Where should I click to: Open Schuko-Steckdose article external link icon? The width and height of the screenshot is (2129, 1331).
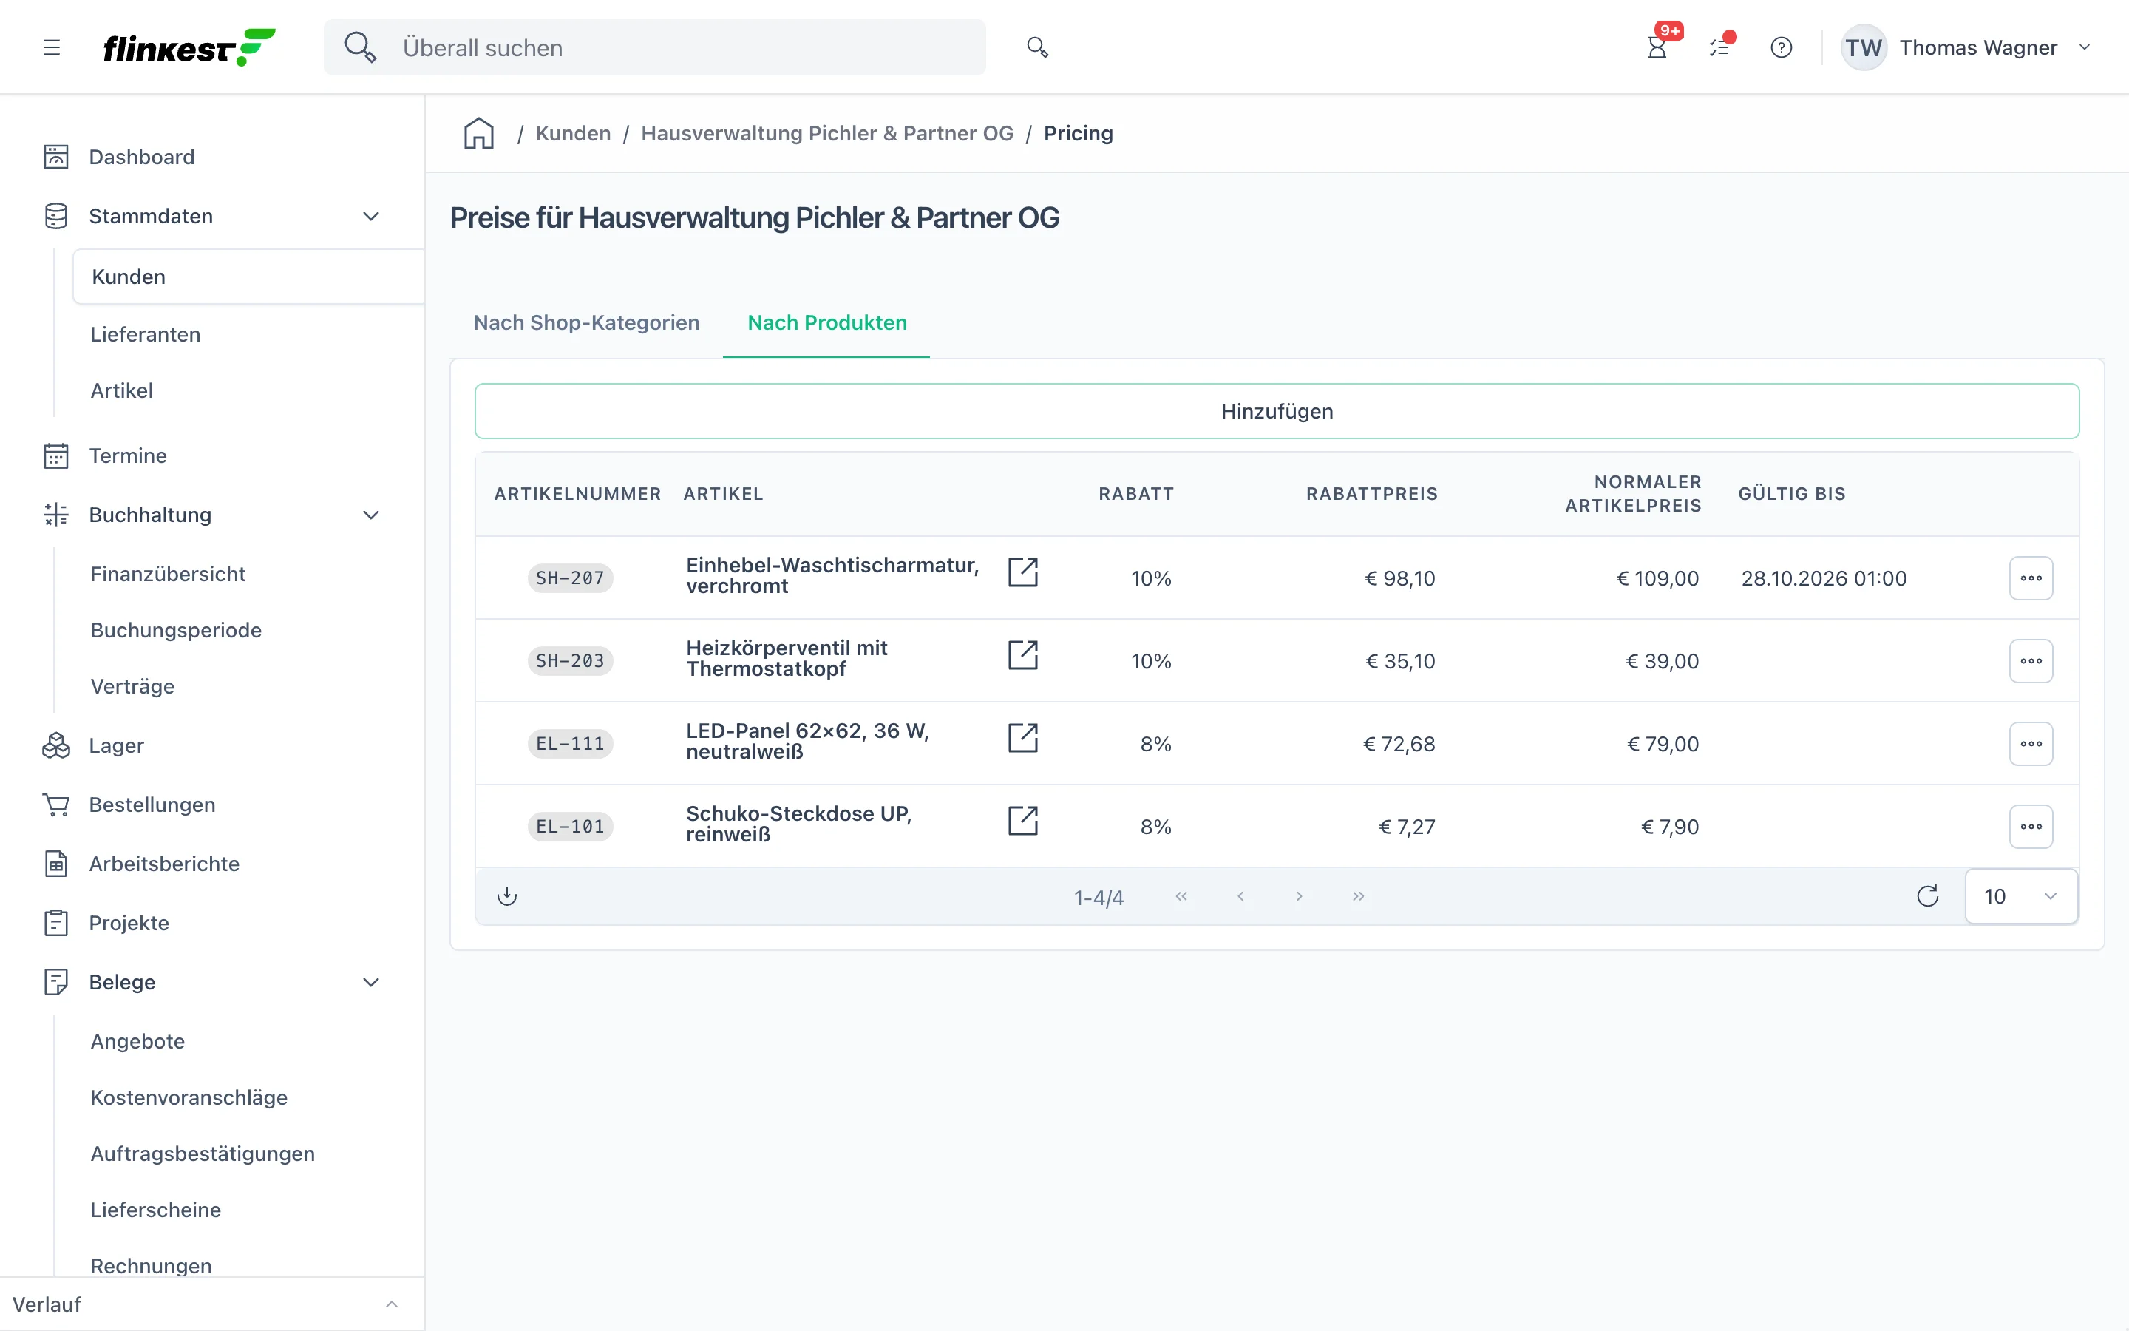click(1023, 821)
